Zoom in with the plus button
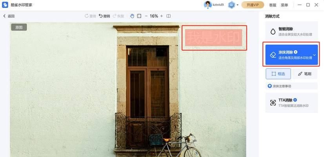 pos(161,16)
